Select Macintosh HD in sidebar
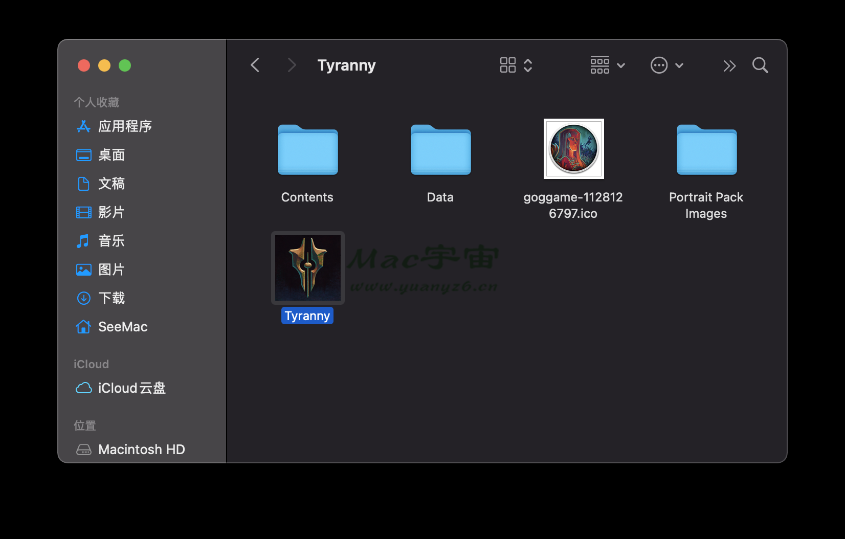Screen dimensions: 845x539 click(141, 450)
